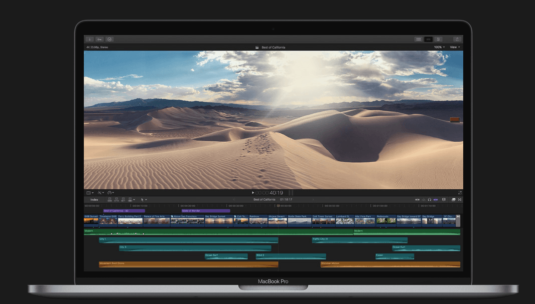Select the Bay Bridge toward SF clip
535x304 pixels.
[x=409, y=220]
